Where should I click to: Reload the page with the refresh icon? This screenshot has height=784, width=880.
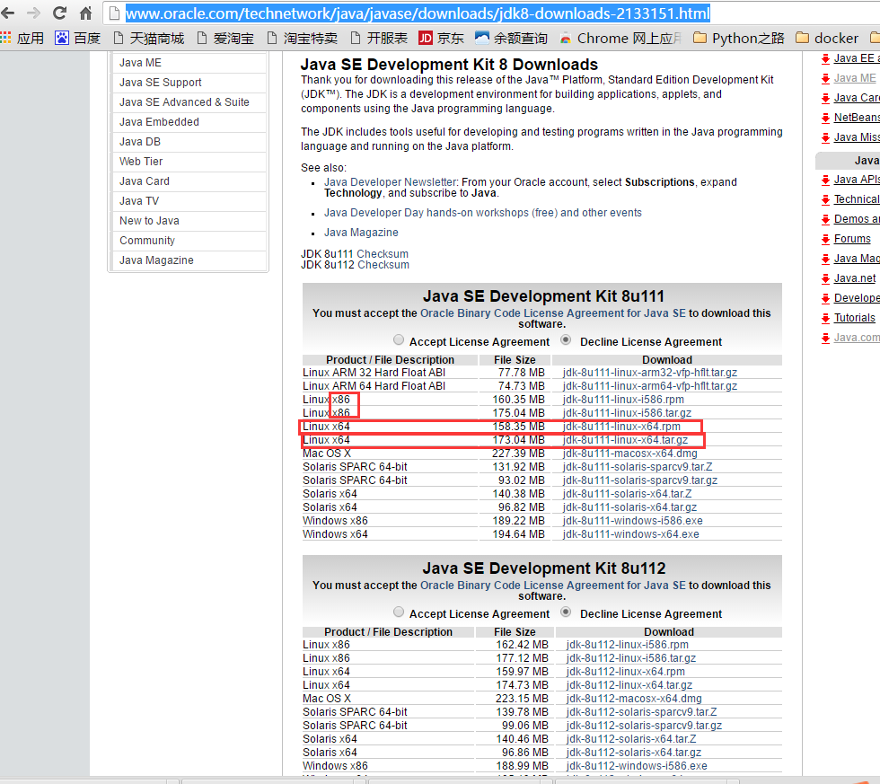coord(59,13)
